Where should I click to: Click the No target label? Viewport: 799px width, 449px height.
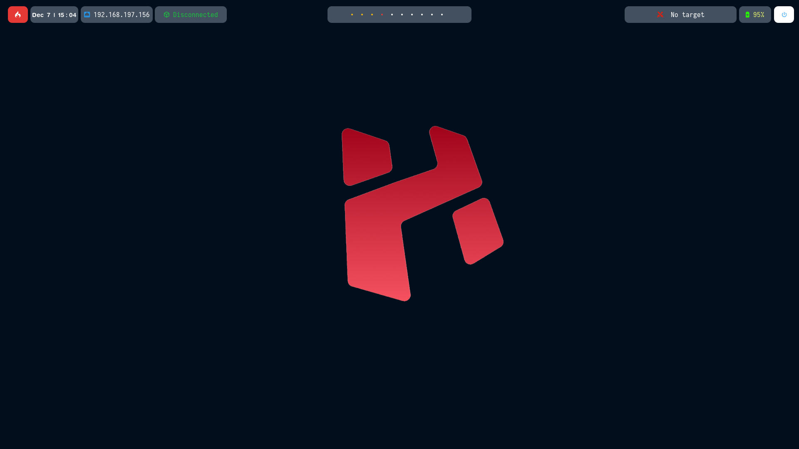(x=687, y=15)
